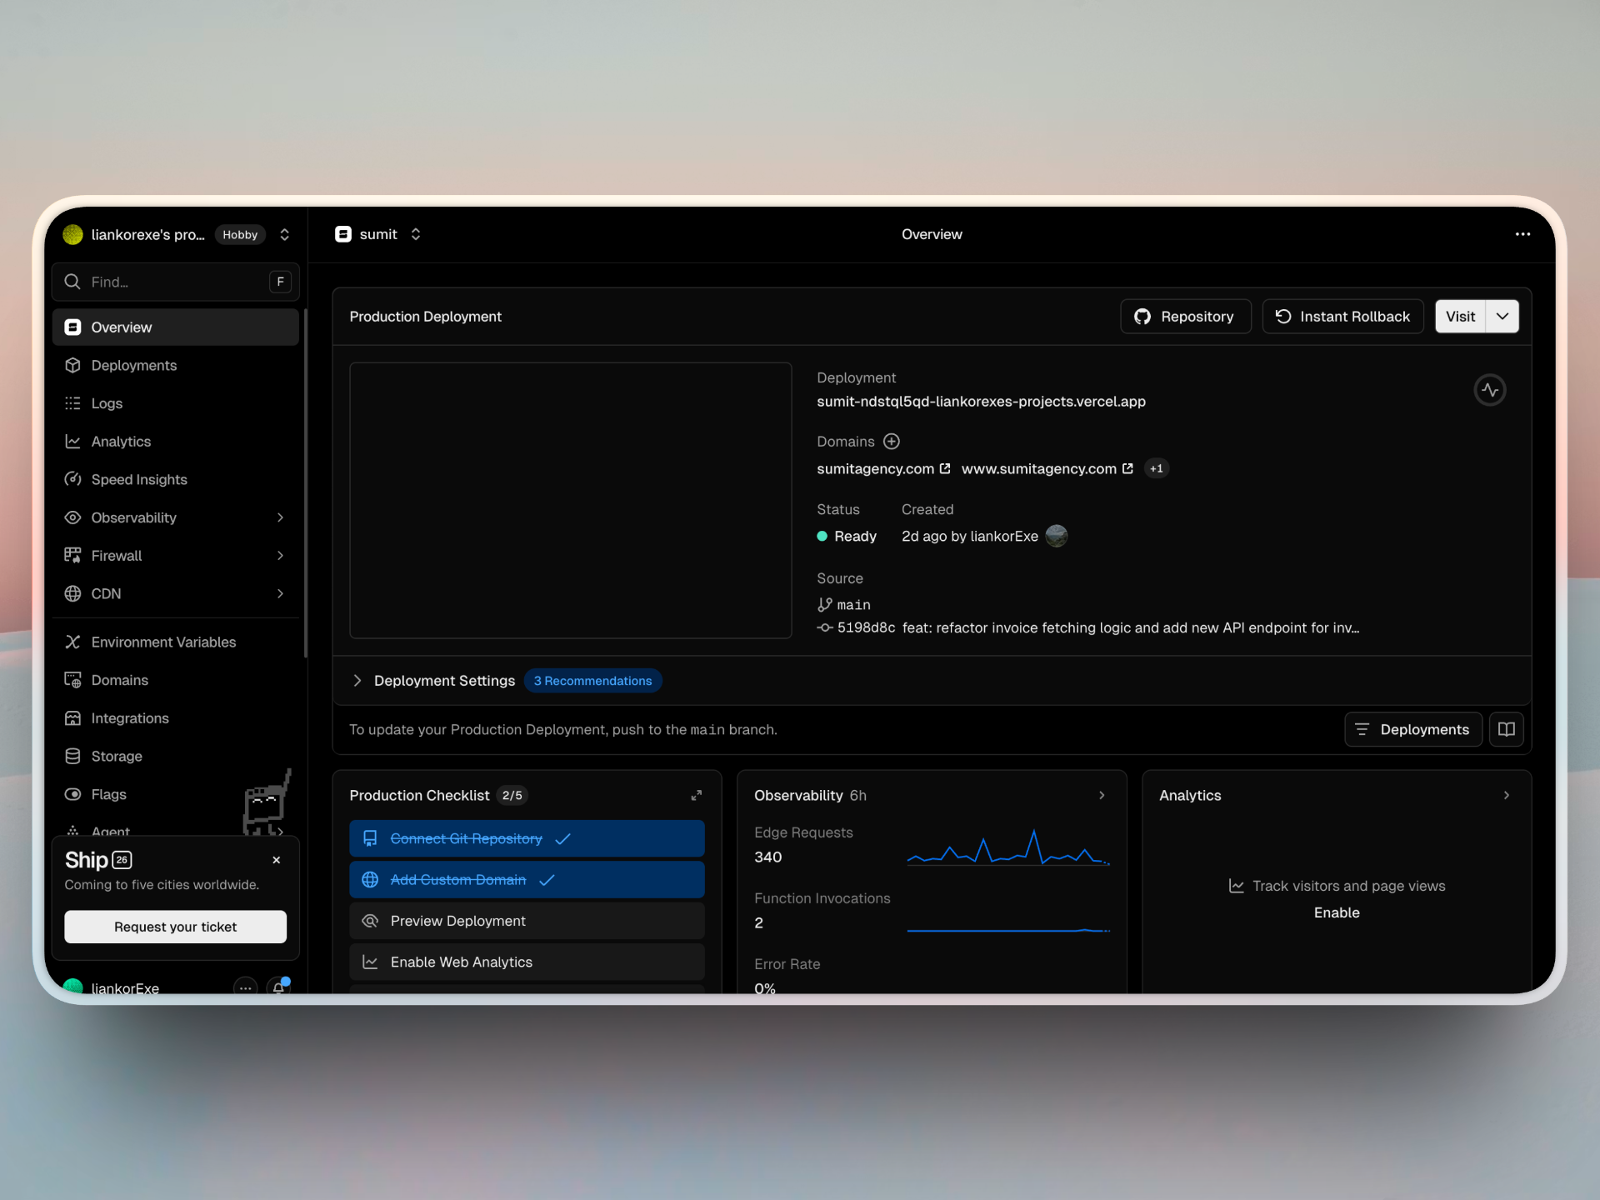Screen dimensions: 1600x1200
Task: Open the www.sumitagency.com domain link
Action: pos(1039,469)
